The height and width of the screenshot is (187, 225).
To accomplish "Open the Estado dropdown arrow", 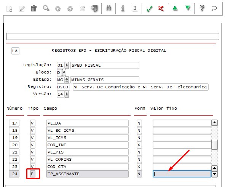I will click(67, 80).
